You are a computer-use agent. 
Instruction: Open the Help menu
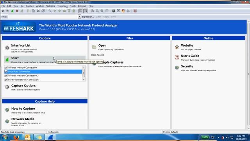pyautogui.click(x=91, y=6)
